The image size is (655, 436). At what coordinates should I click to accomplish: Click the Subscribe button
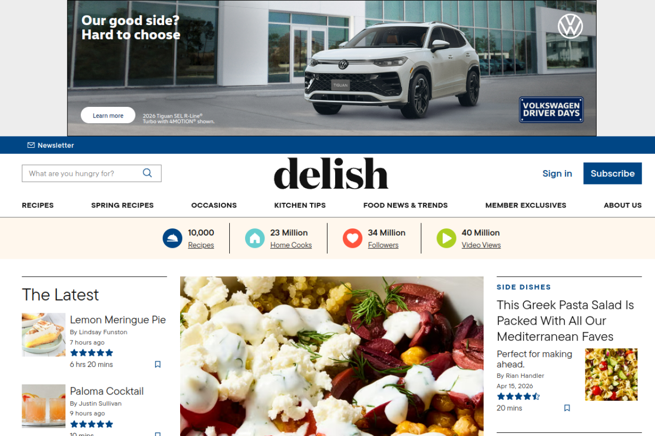click(x=613, y=173)
